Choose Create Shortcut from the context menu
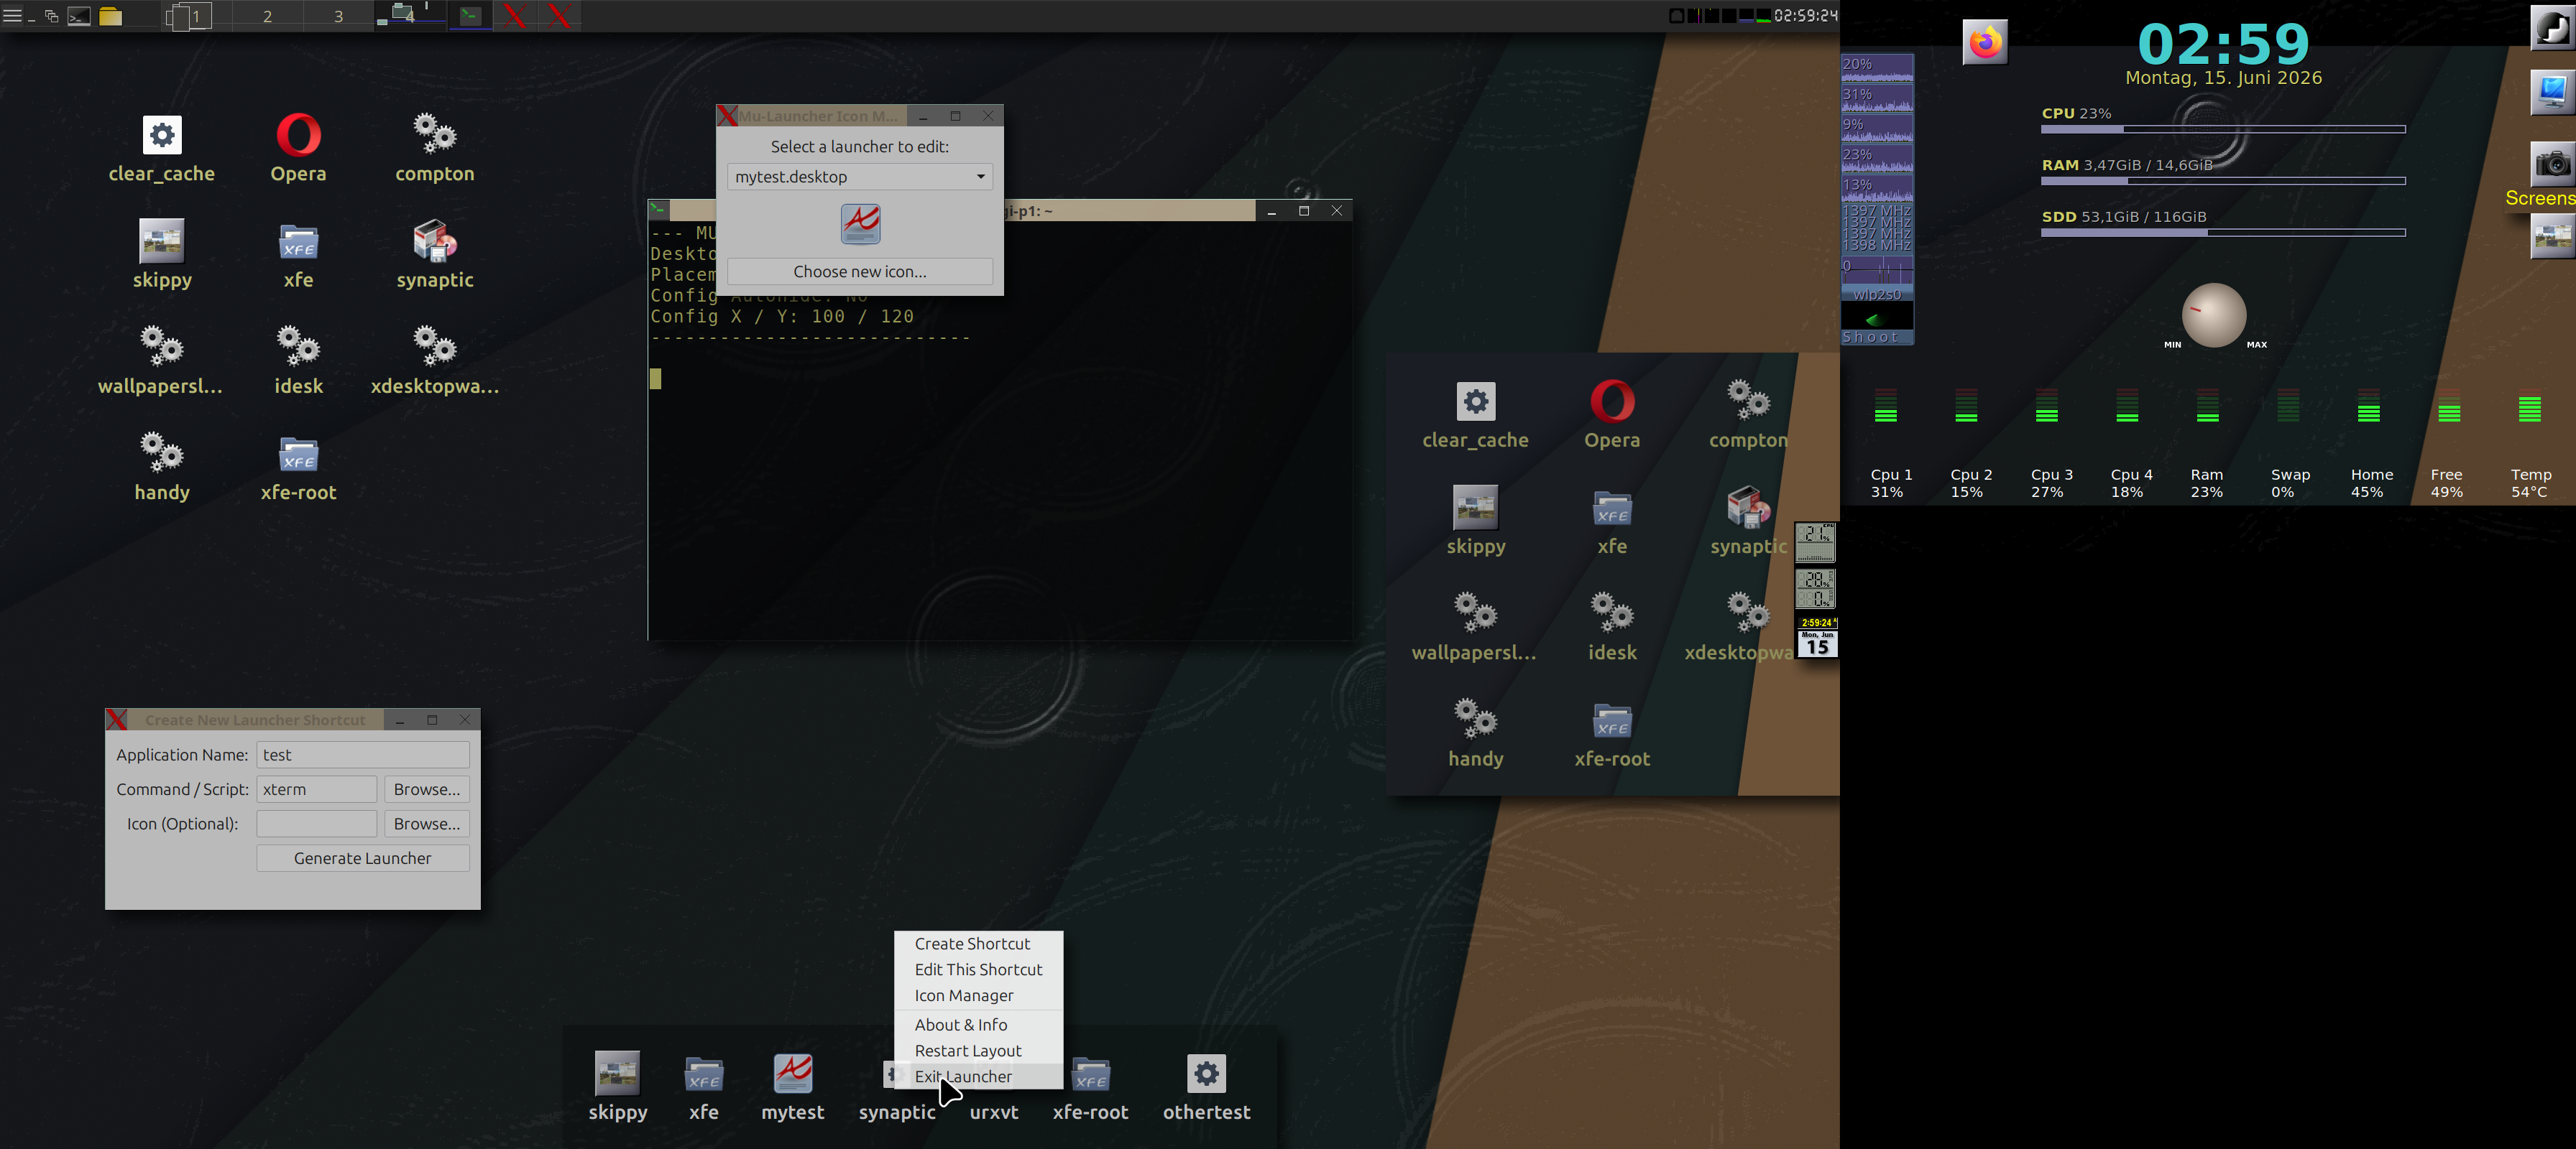 pos(972,944)
